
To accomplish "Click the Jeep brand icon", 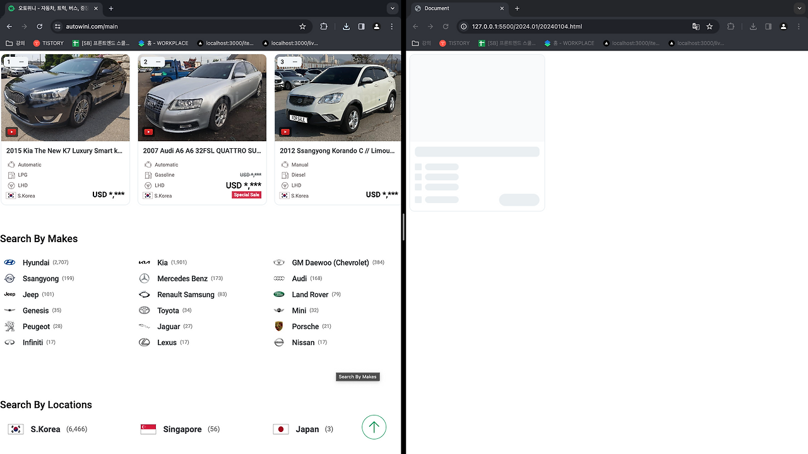I will point(9,294).
